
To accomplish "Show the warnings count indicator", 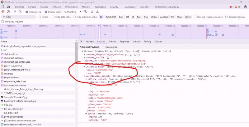I will pos(237,7).
